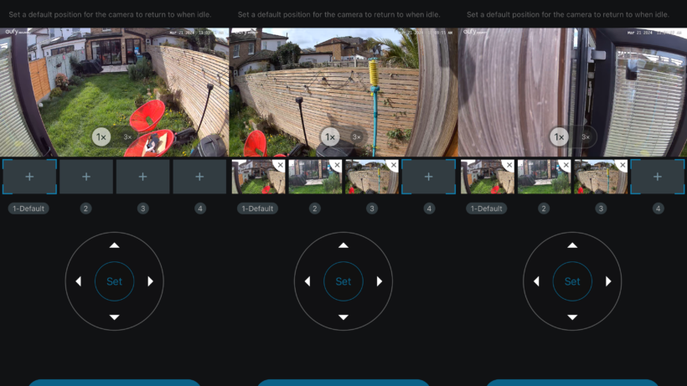Remove the preset 1 thumbnail in the middle panel
Viewport: 687px width, 386px height.
[280, 165]
